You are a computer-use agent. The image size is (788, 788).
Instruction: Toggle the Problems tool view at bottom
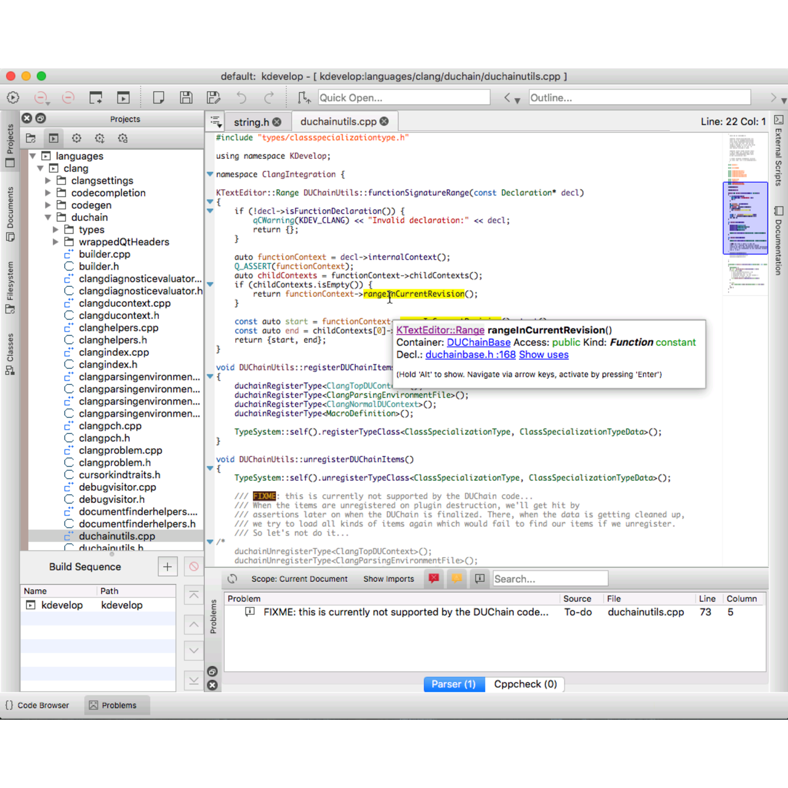click(x=116, y=705)
